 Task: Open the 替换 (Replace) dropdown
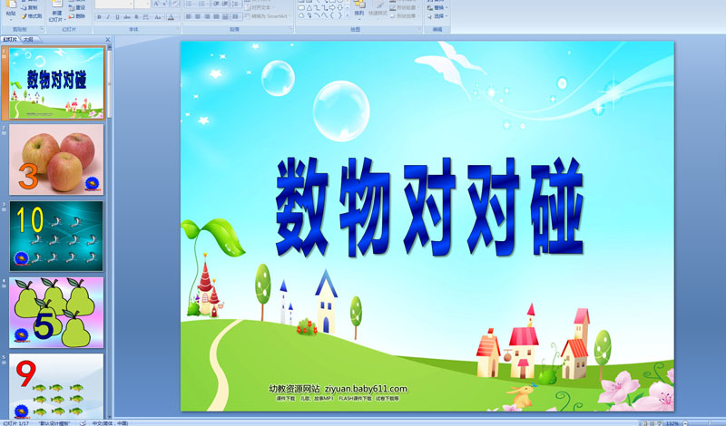coord(440,7)
